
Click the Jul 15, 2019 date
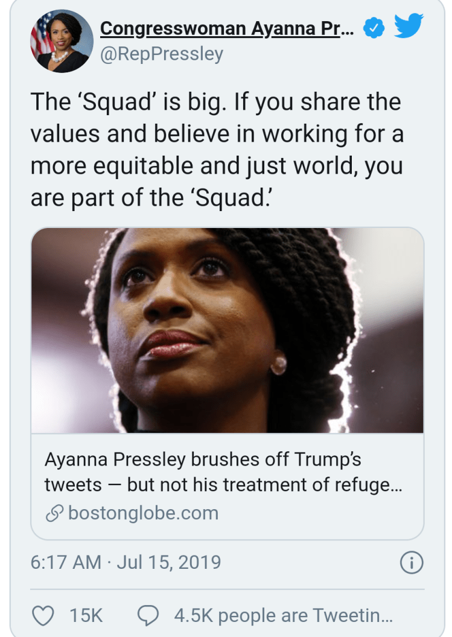tap(169, 562)
